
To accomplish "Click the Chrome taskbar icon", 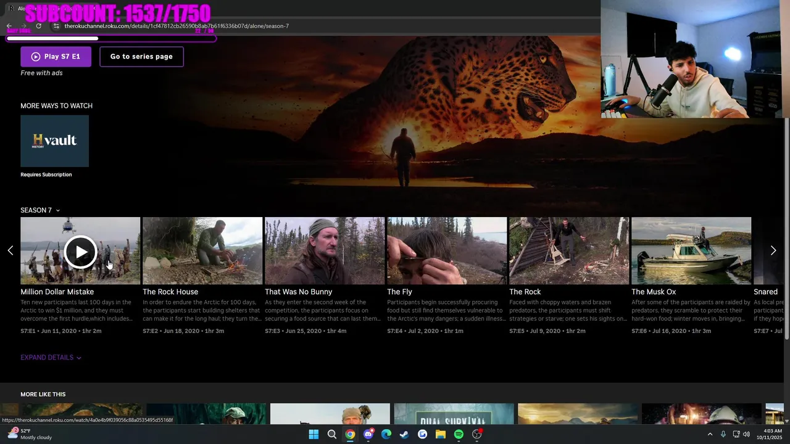I will 350,434.
